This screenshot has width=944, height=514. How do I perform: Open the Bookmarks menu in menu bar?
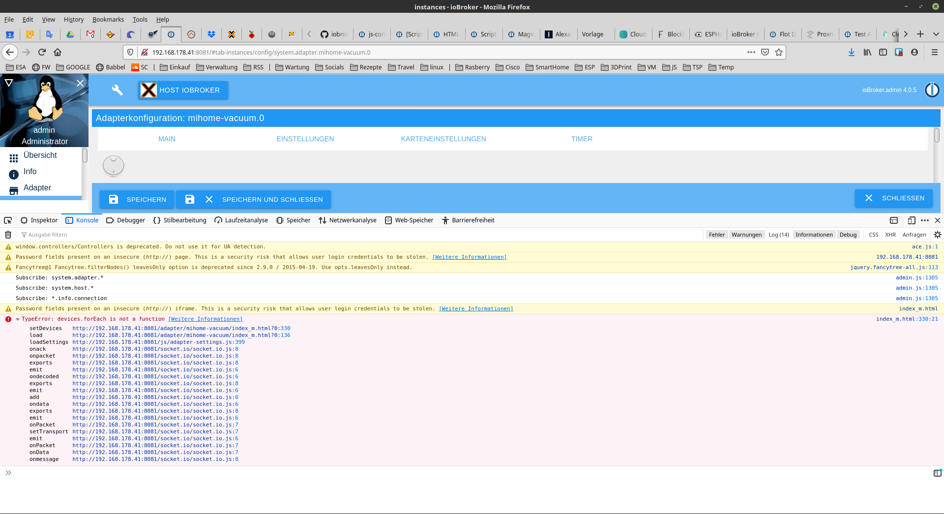point(108,20)
